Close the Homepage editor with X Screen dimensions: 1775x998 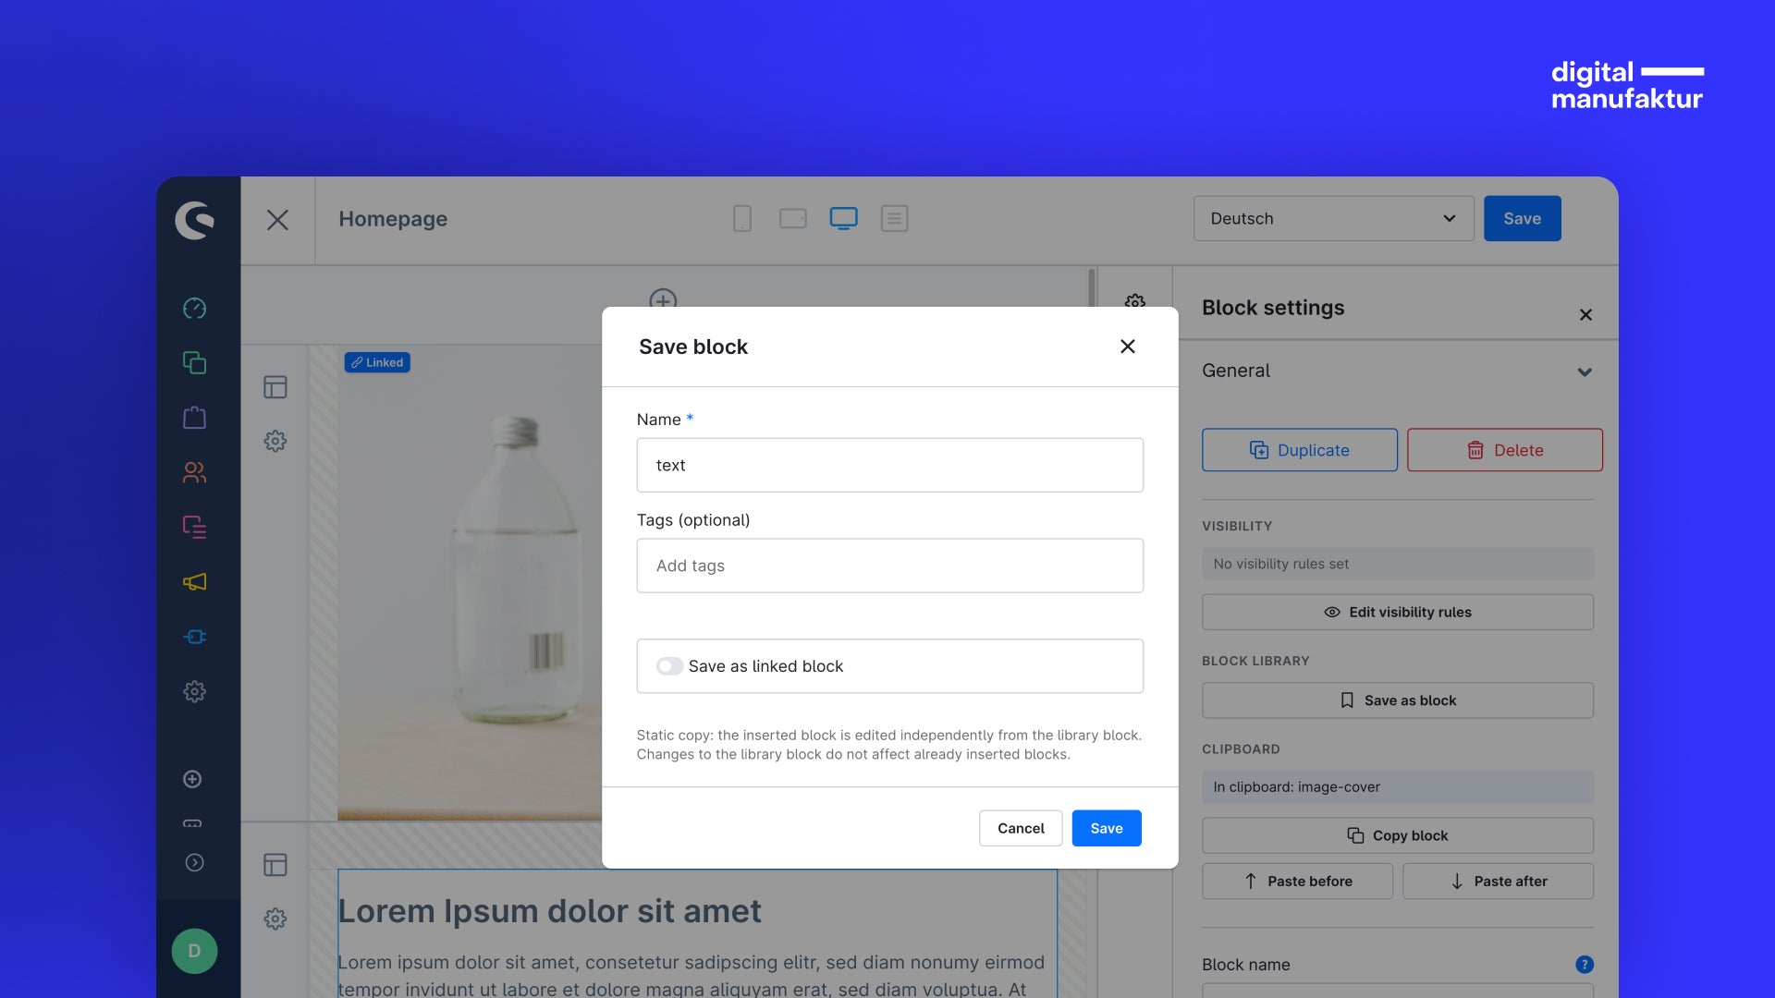(277, 220)
